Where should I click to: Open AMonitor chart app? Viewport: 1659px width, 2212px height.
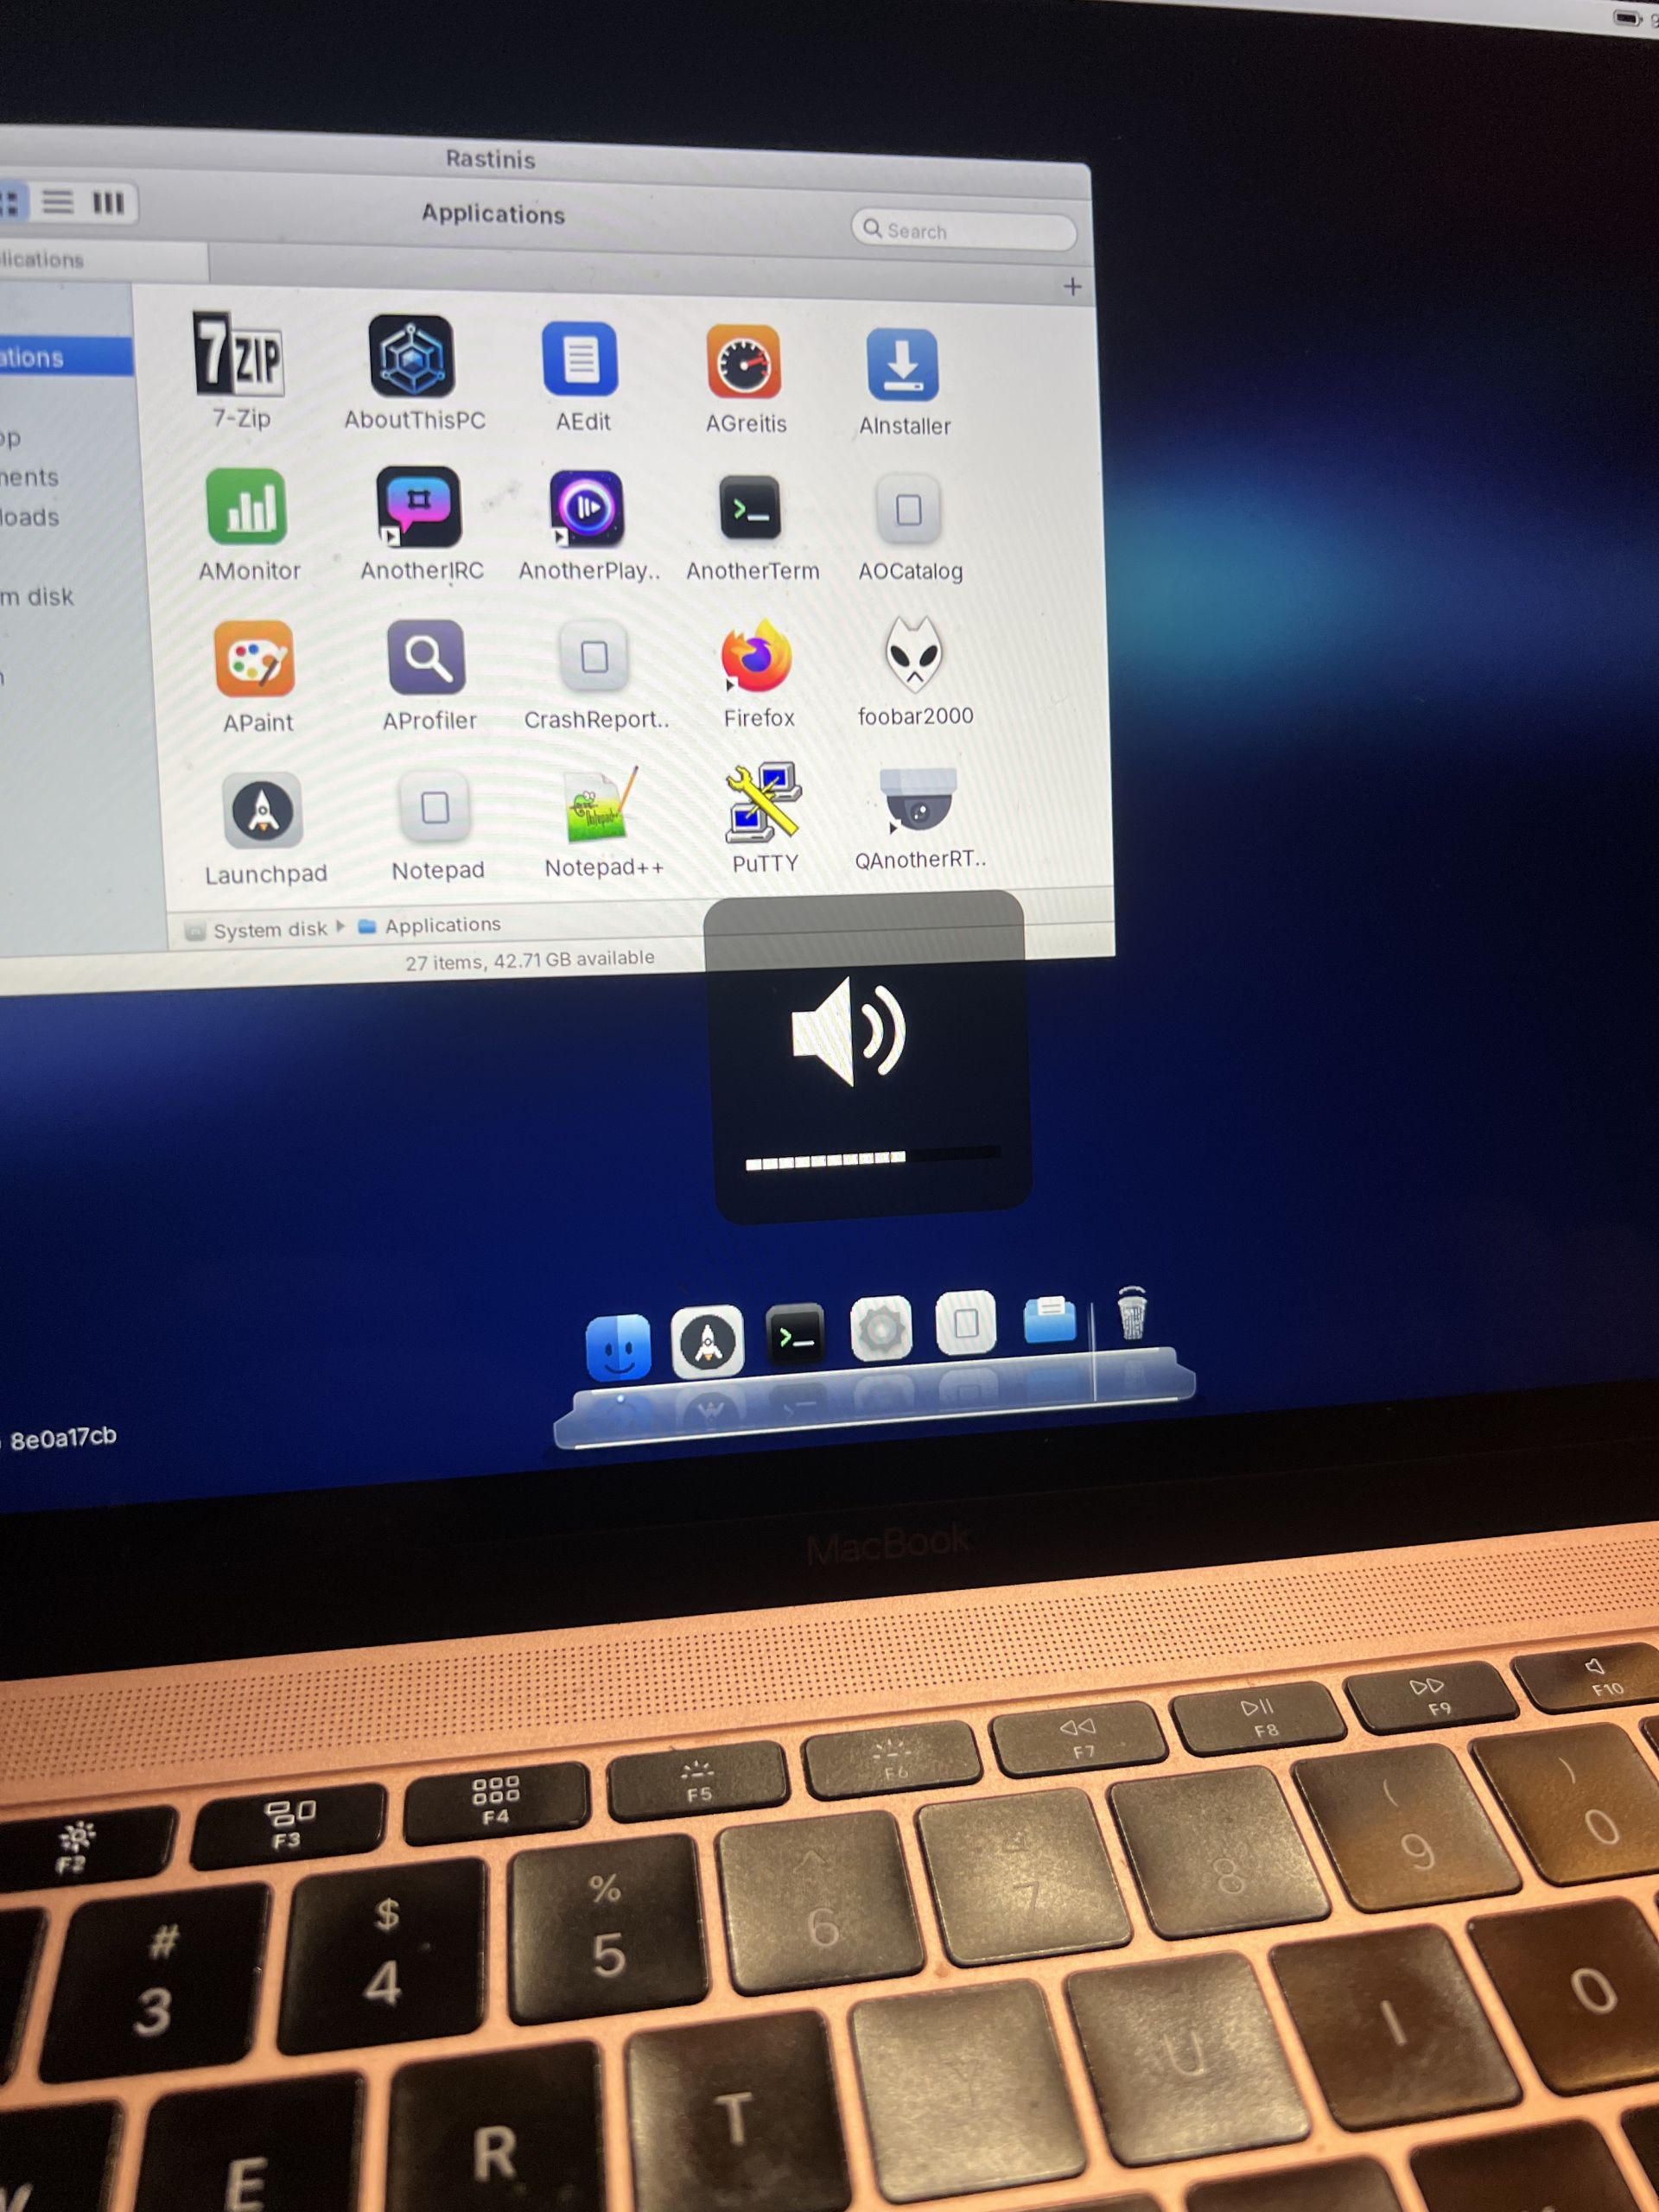247,507
